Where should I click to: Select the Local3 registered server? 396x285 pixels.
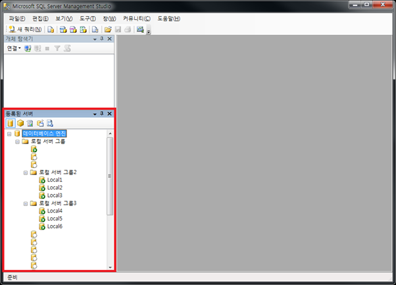(55, 195)
